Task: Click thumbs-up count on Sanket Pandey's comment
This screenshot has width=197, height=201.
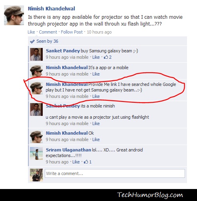Action: (x=107, y=57)
